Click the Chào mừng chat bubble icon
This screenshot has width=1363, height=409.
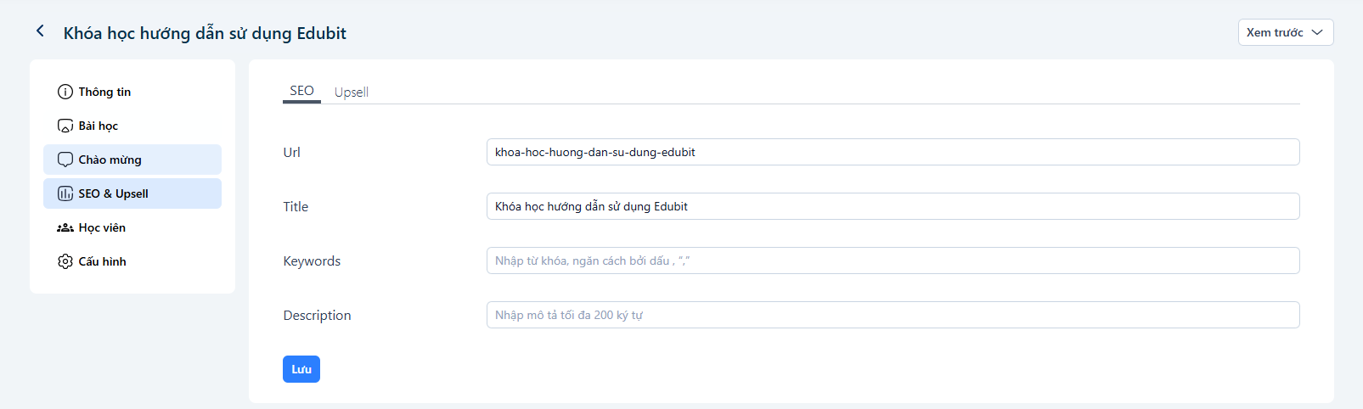pos(65,160)
